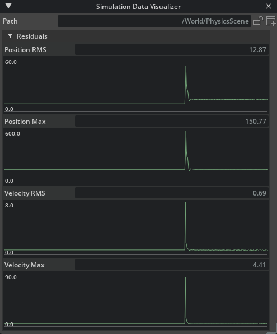Click the peak in Position Max plot
This screenshot has height=334, width=277.
186,131
